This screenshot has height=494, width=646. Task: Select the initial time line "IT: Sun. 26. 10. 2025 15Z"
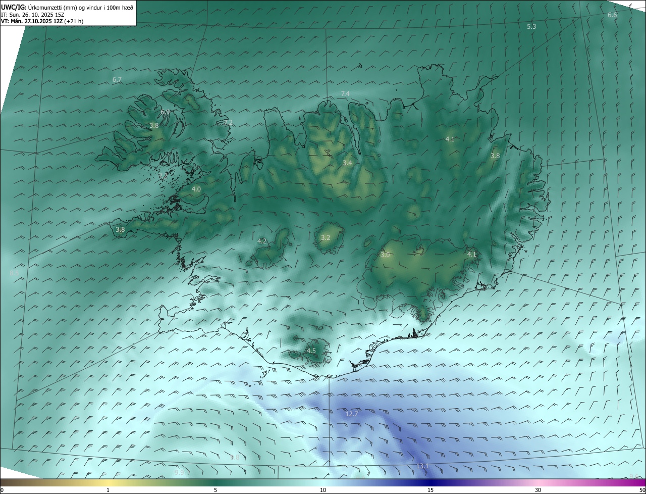32,15
